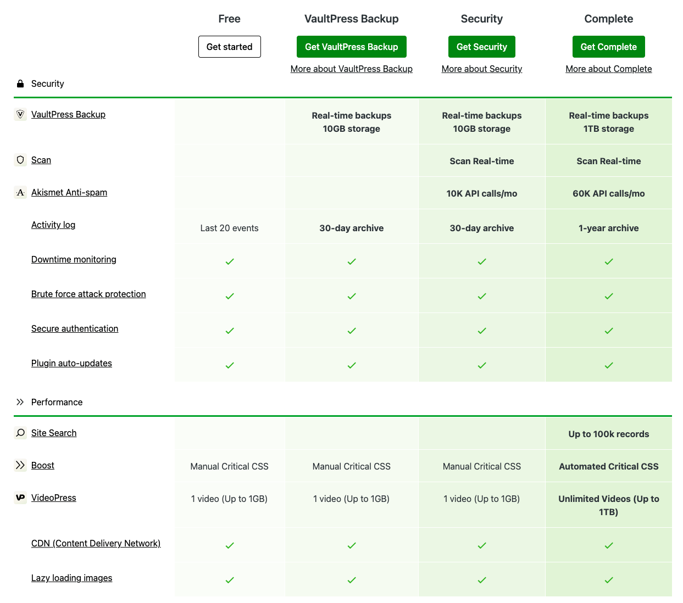683x603 pixels.
Task: Click the Lazy loading images link
Action: click(x=71, y=578)
